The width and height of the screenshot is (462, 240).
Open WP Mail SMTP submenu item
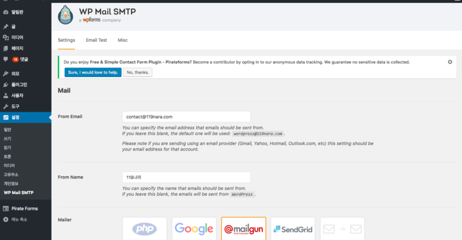tap(19, 193)
